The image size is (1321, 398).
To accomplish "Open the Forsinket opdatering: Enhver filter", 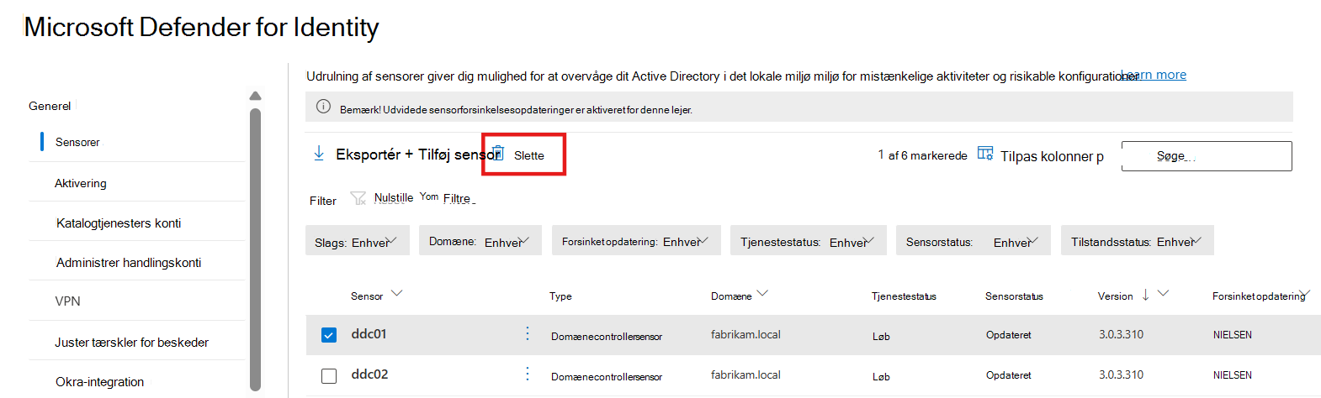I will pos(636,241).
